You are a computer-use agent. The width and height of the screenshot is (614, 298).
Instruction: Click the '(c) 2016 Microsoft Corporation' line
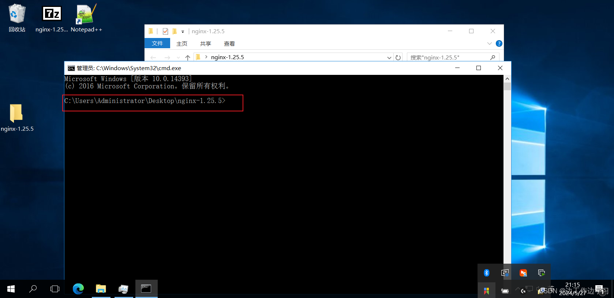[x=147, y=86]
